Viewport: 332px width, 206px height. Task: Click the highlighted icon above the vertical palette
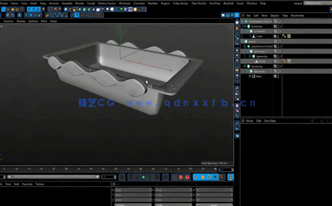tap(237, 15)
